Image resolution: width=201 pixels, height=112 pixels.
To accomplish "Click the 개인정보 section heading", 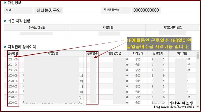I will point(15,2).
